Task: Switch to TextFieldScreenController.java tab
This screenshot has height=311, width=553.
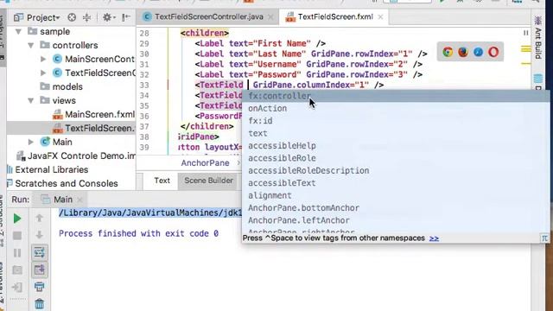Action: point(208,17)
